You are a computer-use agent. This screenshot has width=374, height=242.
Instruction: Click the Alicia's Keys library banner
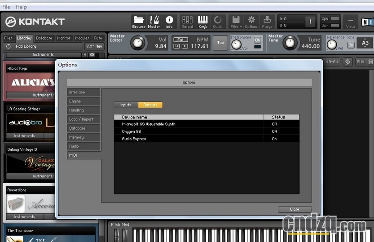point(31,83)
